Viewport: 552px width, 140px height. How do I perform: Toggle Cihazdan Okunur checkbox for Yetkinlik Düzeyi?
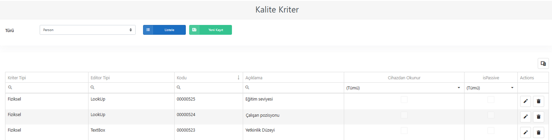404,131
